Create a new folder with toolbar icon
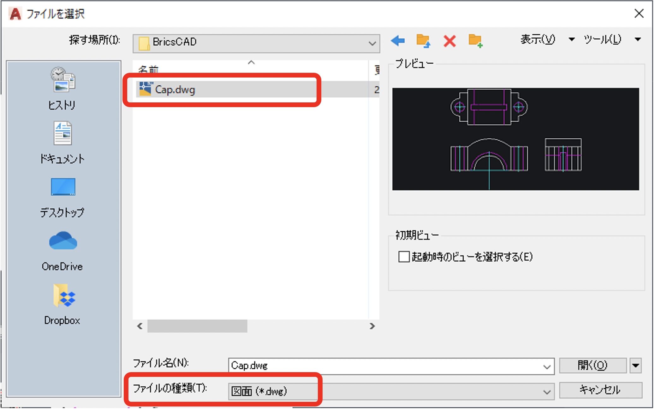 point(475,41)
